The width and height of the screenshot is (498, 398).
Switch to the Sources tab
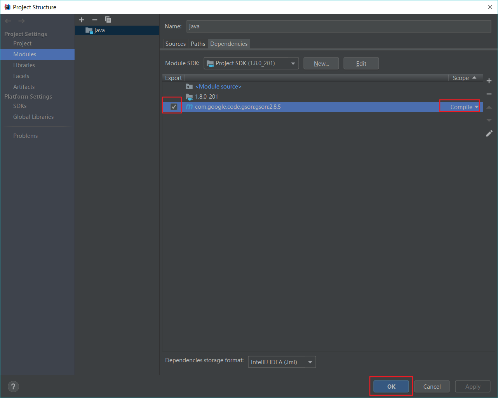pos(176,44)
